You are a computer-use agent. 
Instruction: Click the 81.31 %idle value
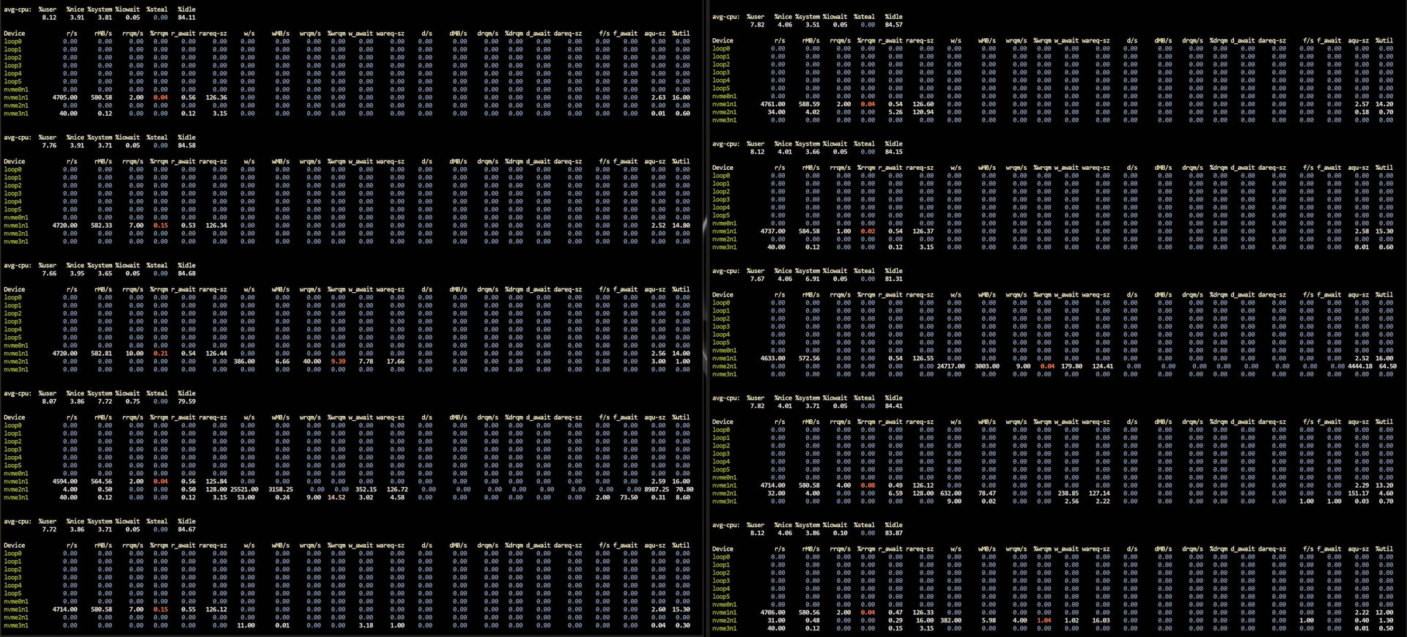(893, 279)
